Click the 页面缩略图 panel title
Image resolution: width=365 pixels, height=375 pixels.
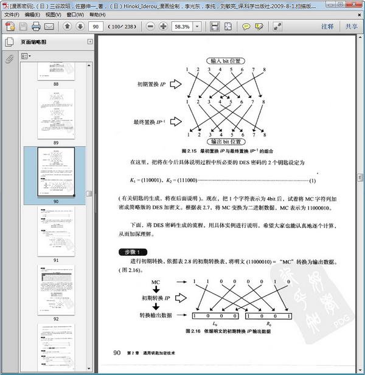(33, 42)
